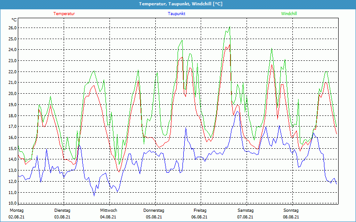Click the date 02.08.21

(x=16, y=217)
